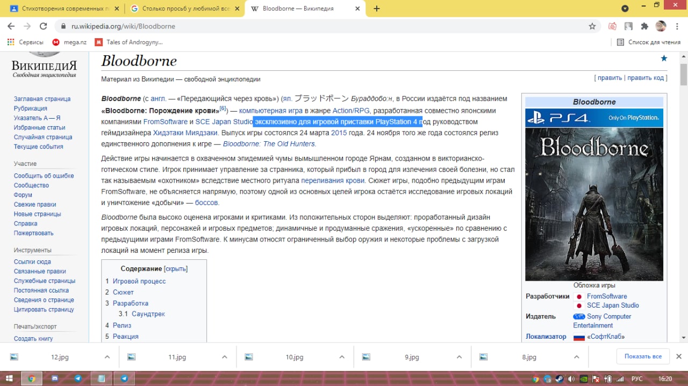The height and width of the screenshot is (386, 688).
Task: Follow the переливания крови link
Action: pyautogui.click(x=333, y=180)
